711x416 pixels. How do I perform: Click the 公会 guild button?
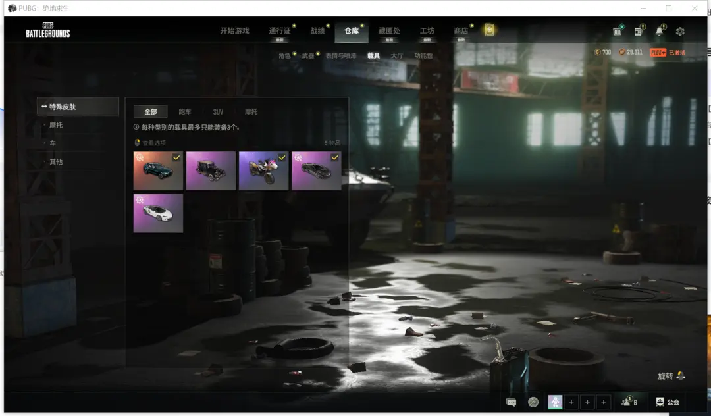668,402
